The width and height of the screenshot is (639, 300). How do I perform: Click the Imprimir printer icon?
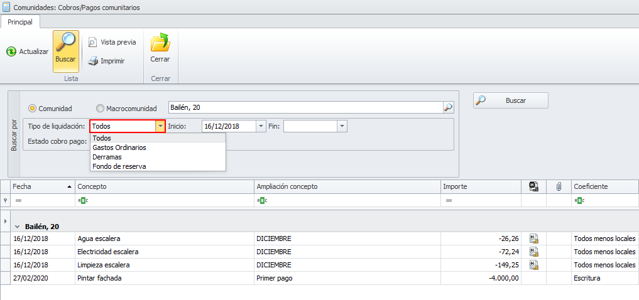click(x=94, y=61)
